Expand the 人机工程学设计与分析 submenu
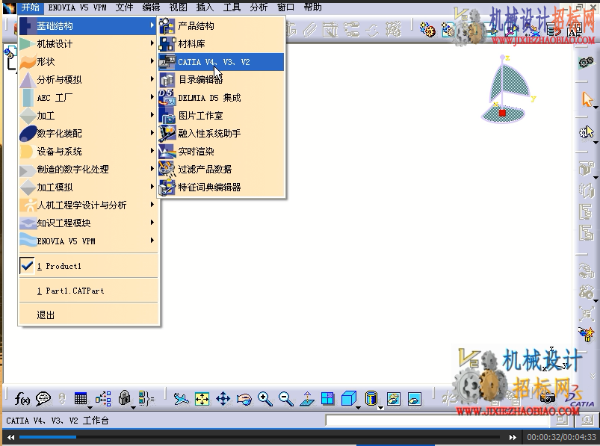This screenshot has width=600, height=446. (88, 205)
